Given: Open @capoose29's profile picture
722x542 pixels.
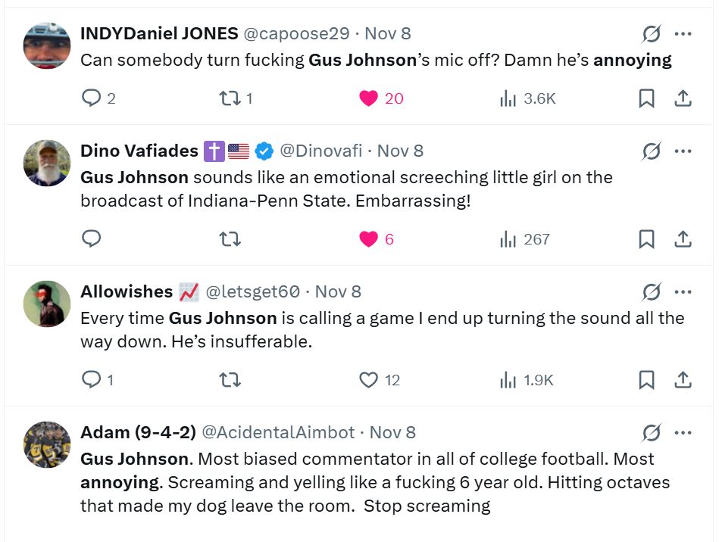Looking at the screenshot, I should tap(46, 45).
